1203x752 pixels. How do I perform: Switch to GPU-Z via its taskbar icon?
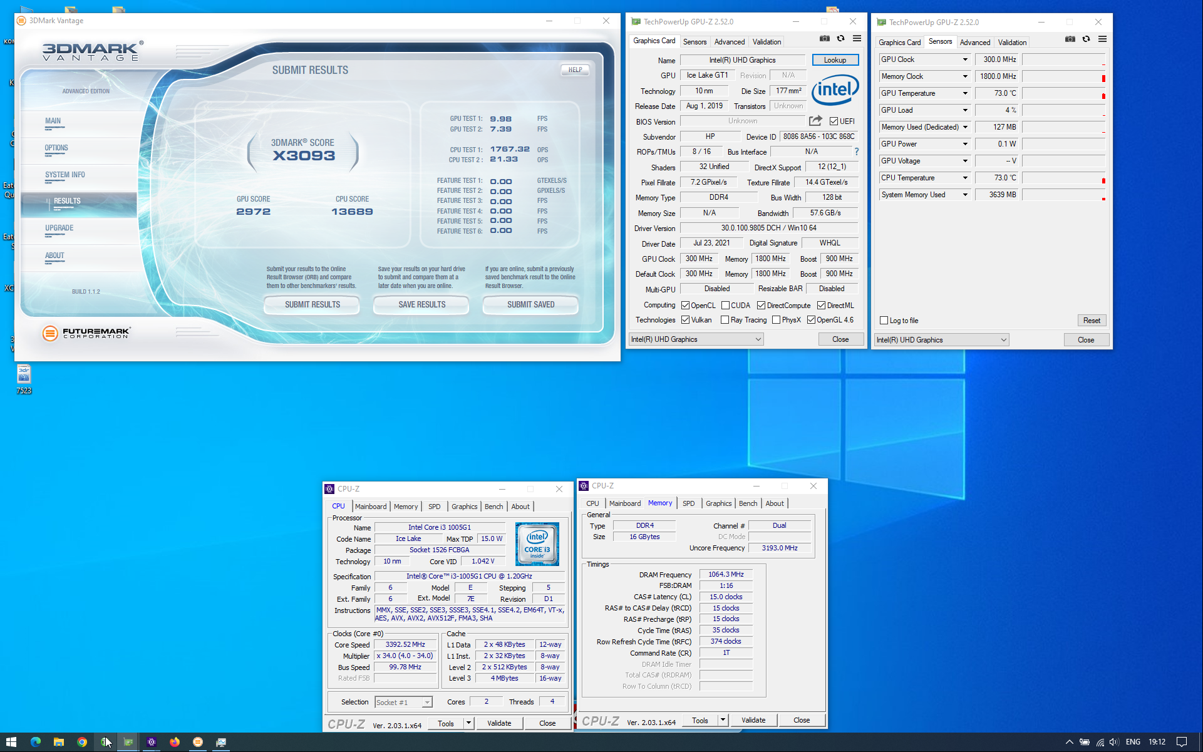128,742
